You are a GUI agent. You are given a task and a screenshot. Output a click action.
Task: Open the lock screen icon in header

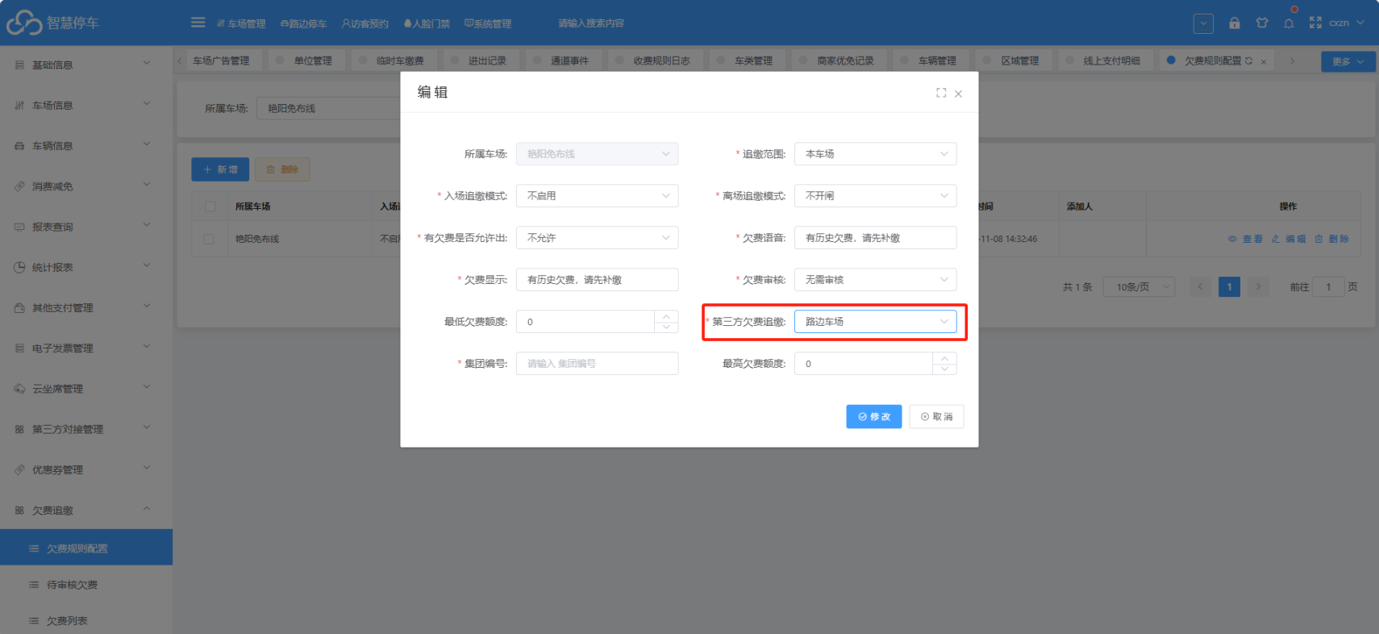coord(1234,23)
